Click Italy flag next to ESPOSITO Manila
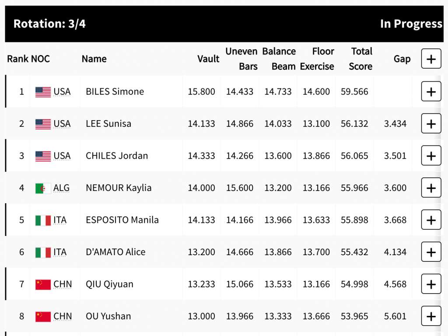The width and height of the screenshot is (448, 336). click(43, 220)
